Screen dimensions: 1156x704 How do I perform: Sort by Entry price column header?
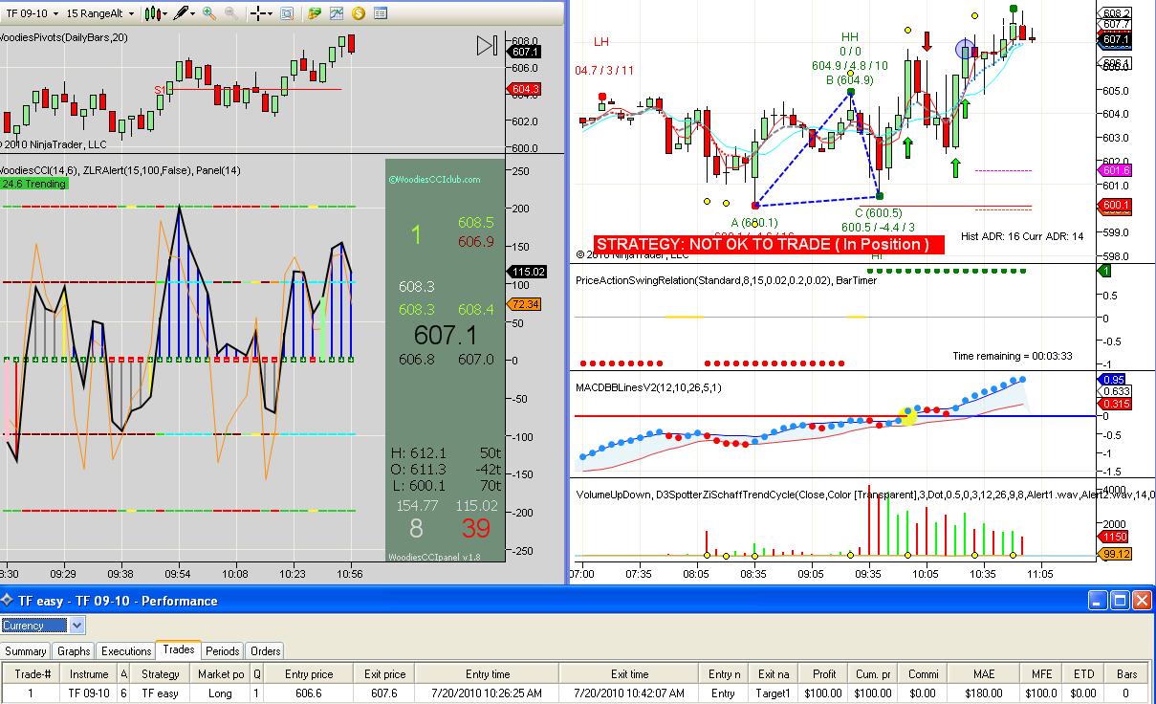click(309, 674)
